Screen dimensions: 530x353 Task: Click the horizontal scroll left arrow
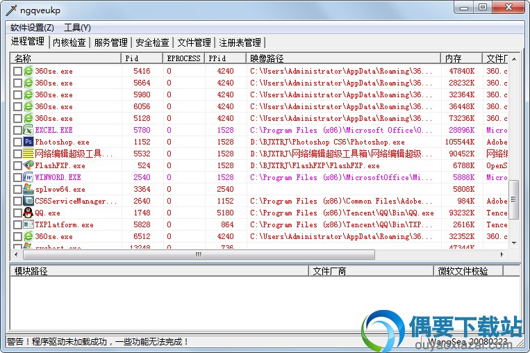click(x=16, y=254)
